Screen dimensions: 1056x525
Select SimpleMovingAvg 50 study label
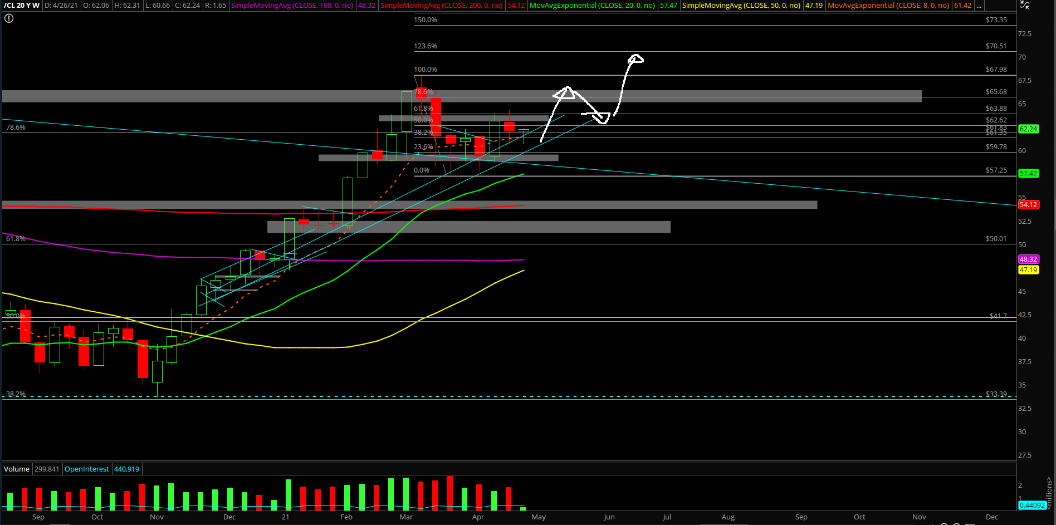pyautogui.click(x=742, y=5)
